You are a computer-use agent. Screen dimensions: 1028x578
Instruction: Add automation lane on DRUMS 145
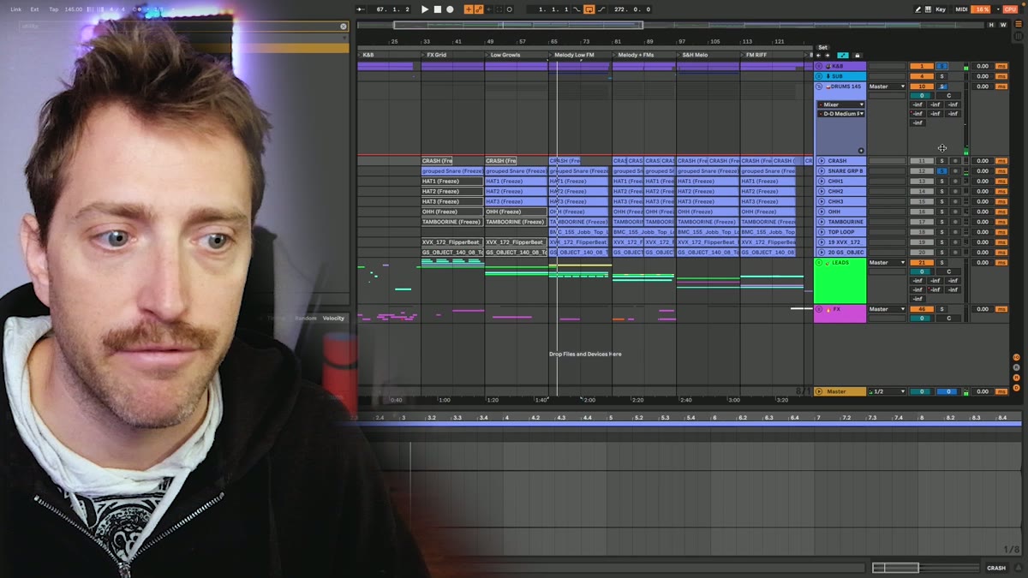pos(861,151)
